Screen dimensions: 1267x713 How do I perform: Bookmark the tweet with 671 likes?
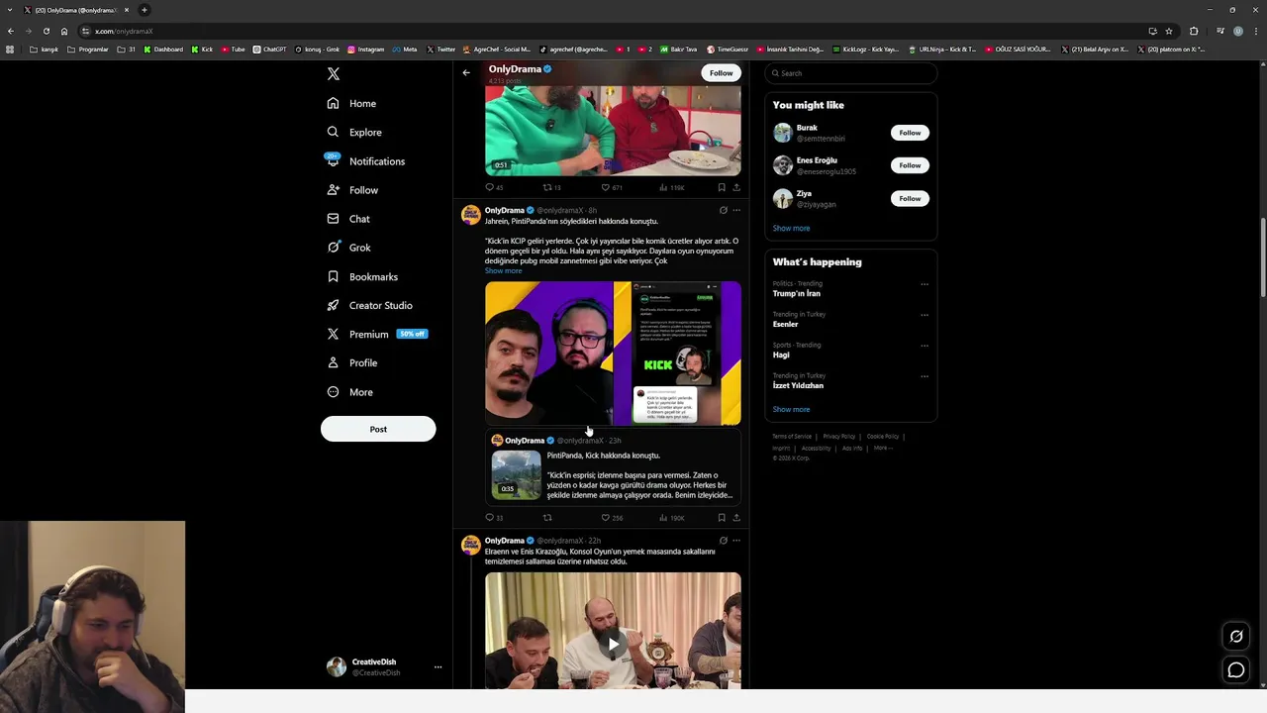tap(722, 187)
